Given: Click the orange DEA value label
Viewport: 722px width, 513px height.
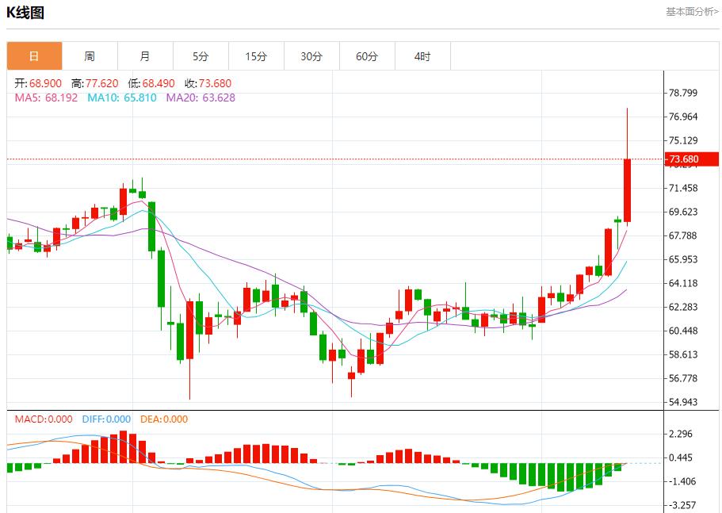Looking at the screenshot, I should 164,419.
